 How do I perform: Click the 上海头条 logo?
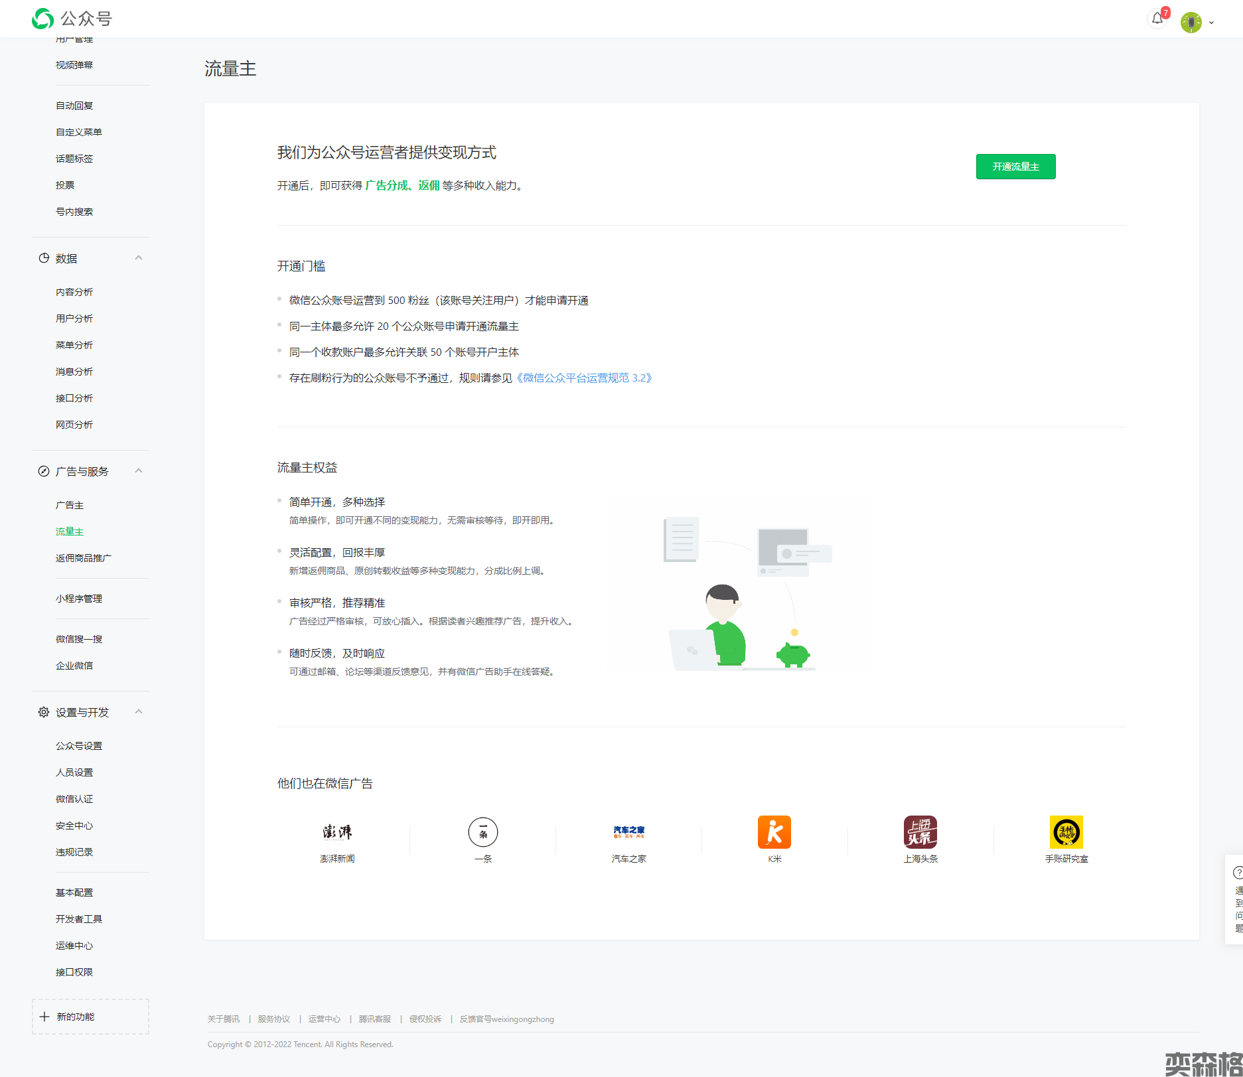920,832
